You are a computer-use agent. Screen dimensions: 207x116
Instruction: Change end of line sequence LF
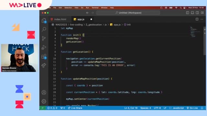click(x=165, y=108)
